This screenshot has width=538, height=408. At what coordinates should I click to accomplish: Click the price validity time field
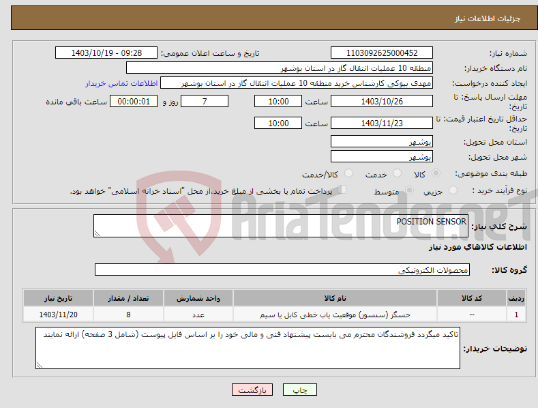click(x=278, y=123)
